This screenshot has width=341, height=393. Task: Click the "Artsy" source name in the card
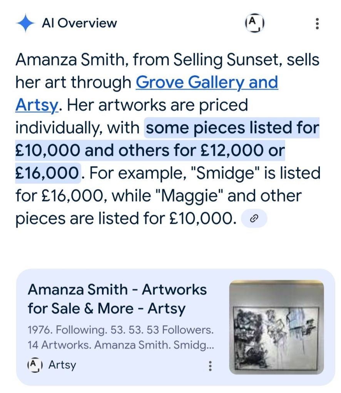pyautogui.click(x=62, y=365)
